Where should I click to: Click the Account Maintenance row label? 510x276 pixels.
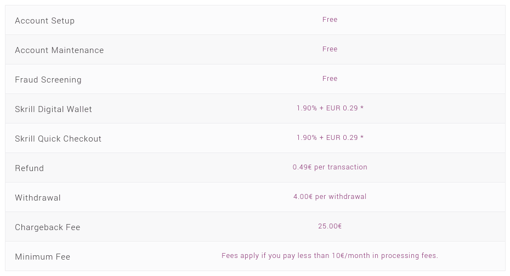pos(59,50)
